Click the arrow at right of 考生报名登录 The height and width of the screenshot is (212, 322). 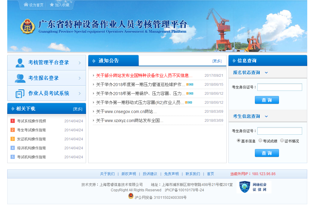[80, 78]
